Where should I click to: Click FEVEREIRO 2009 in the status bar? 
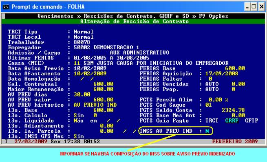tap(235, 141)
